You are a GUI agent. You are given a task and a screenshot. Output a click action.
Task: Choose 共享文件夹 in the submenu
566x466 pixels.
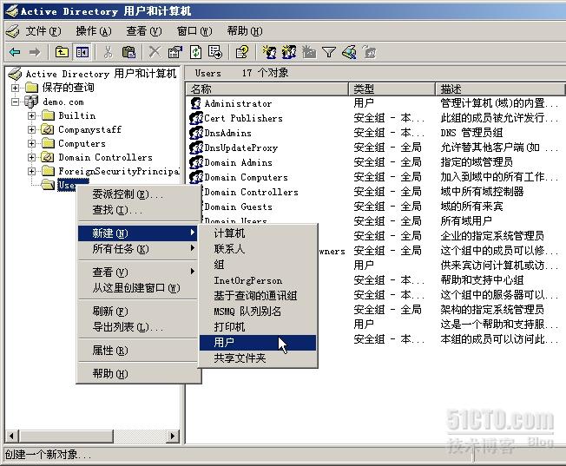coord(258,358)
